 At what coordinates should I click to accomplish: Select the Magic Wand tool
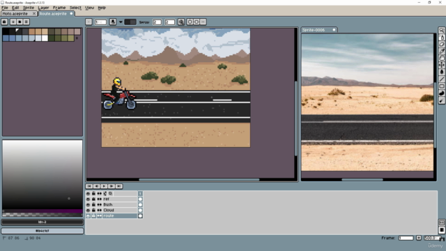click(x=441, y=31)
